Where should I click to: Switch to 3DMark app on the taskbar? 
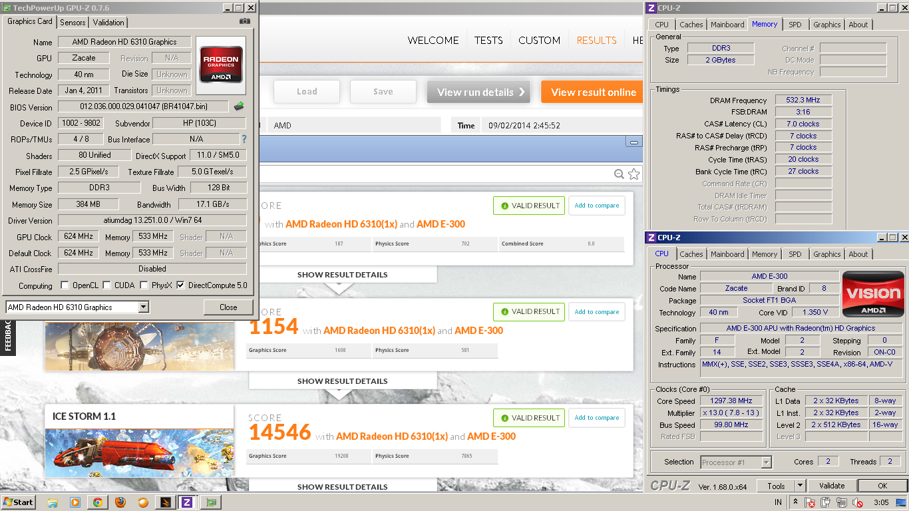[x=164, y=502]
